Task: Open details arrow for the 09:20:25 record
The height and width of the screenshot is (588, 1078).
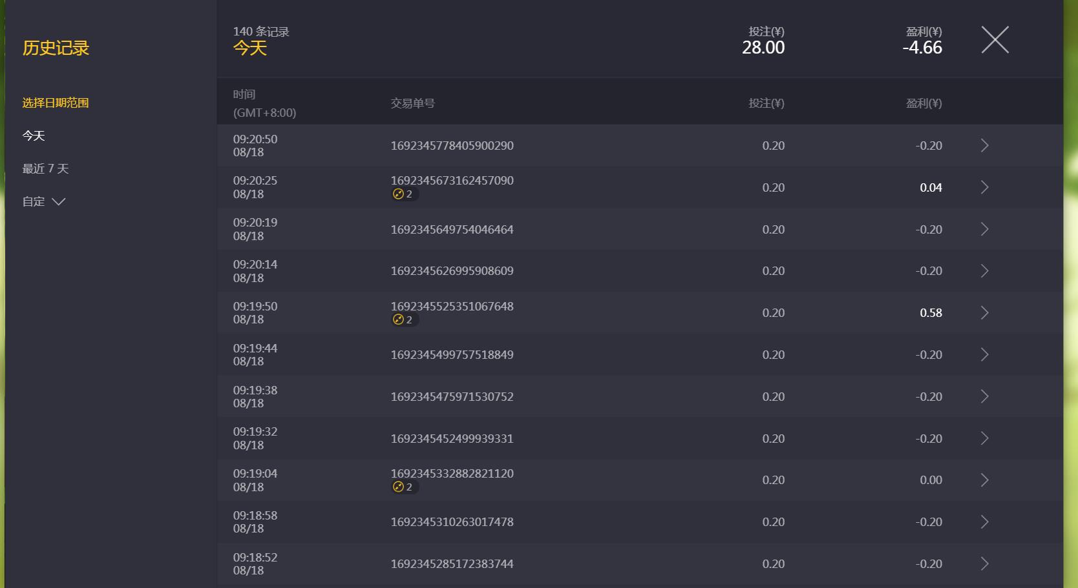Action: point(984,187)
